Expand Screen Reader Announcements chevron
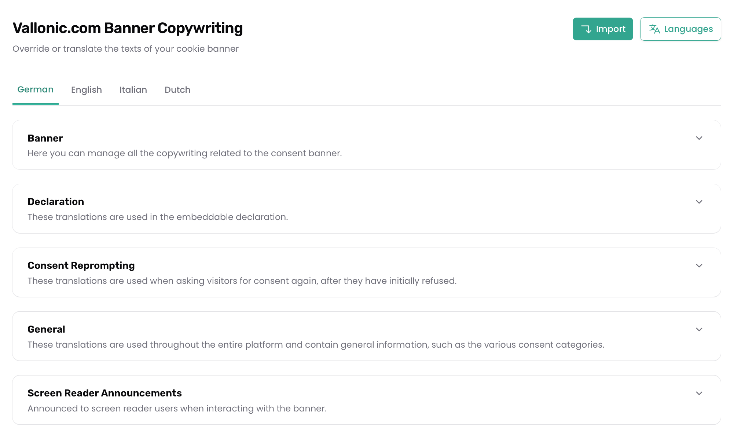The width and height of the screenshot is (734, 432). [699, 393]
